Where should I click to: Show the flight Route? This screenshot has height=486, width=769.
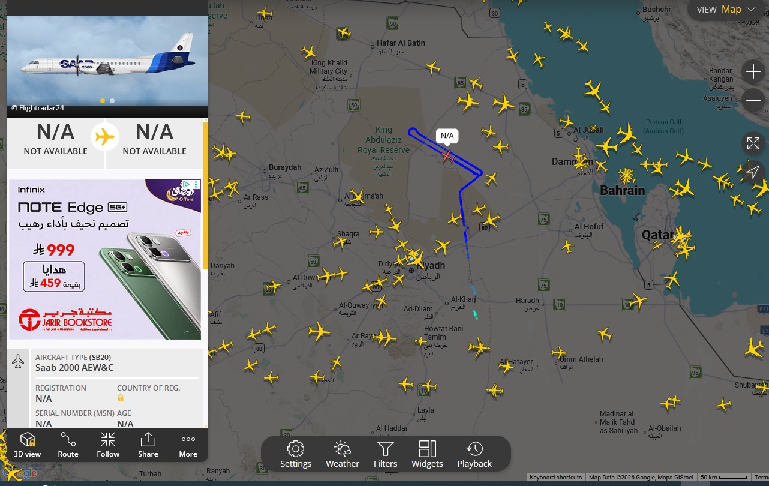click(x=68, y=445)
